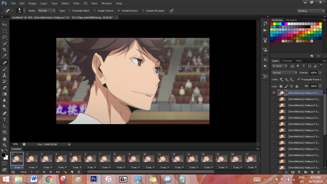Open the Opacity slider dropdown arrow
327x184 pixels.
pos(320,73)
